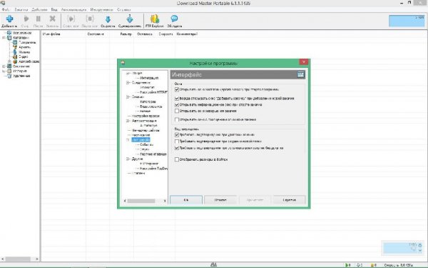The height and width of the screenshot is (268, 428).
Task: Collapse the Общие node in settings tree
Action: point(128,74)
